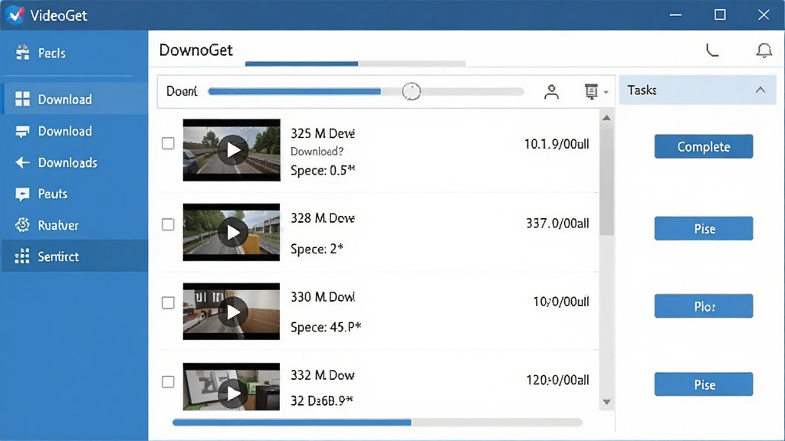The width and height of the screenshot is (785, 441).
Task: Open the second Download sidebar item
Action: click(75, 131)
